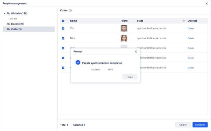Select the xrs-wh sub-group
Viewport: 211px width, 131px height.
tap(14, 19)
